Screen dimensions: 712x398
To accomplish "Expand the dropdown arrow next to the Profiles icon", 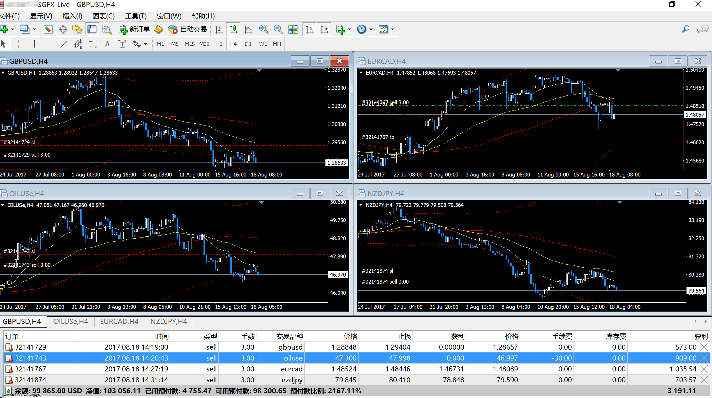I will 34,29.
